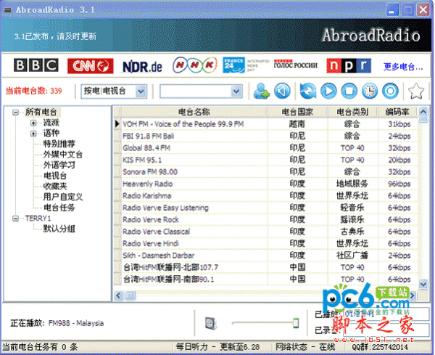Click 当前电台数: 339 label
Image resolution: width=435 pixels, height=355 pixels.
tap(33, 91)
